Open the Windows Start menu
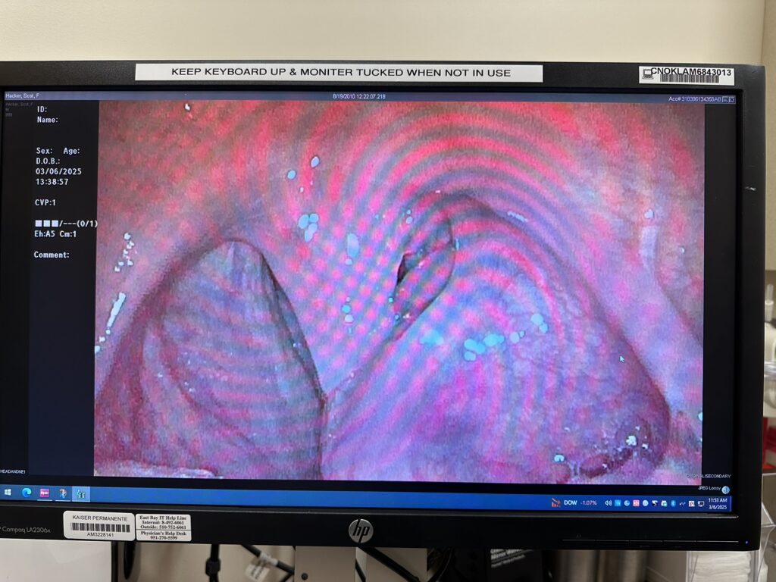 8,492
